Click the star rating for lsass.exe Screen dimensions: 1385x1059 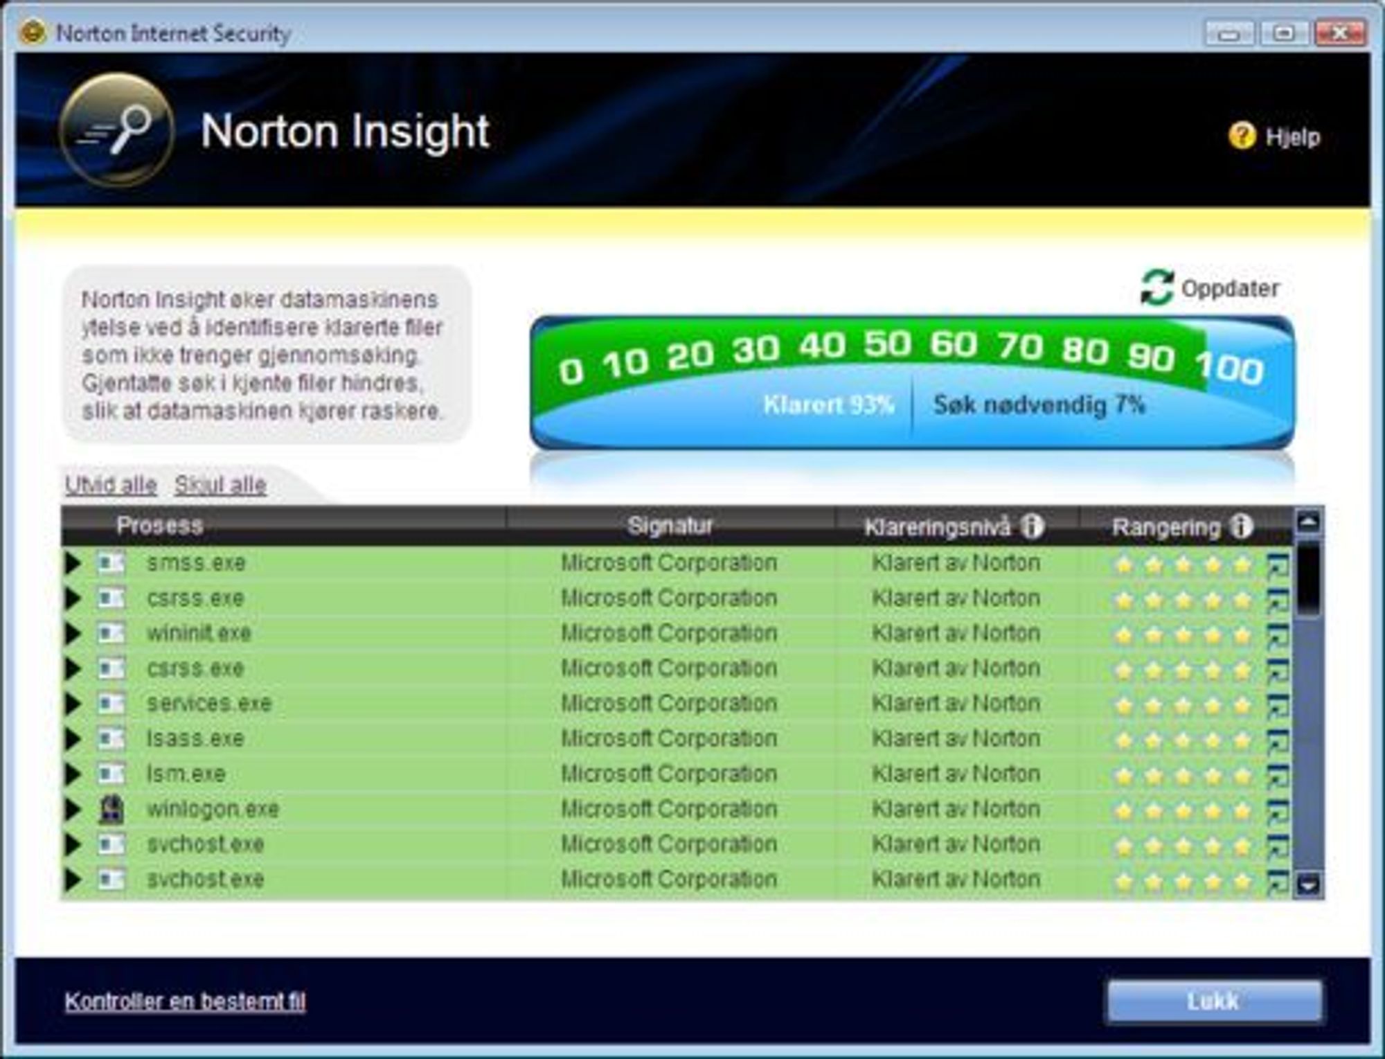coord(1183,741)
